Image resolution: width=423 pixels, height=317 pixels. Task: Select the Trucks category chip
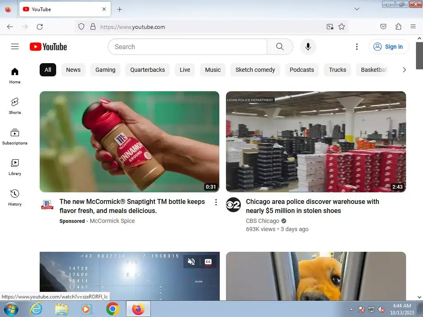[337, 70]
